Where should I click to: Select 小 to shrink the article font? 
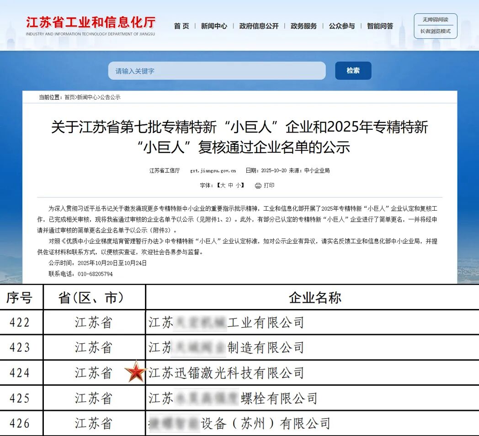(237, 186)
